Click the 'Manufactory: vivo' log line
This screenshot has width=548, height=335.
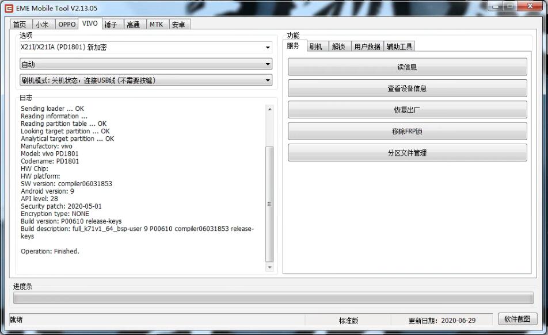47,146
